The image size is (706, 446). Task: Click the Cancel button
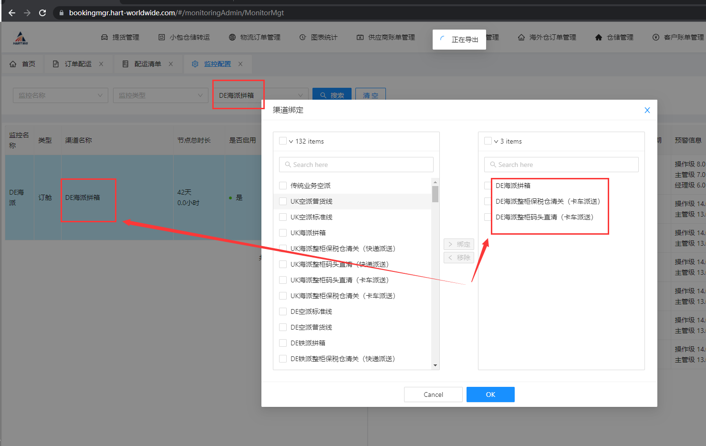coord(433,394)
